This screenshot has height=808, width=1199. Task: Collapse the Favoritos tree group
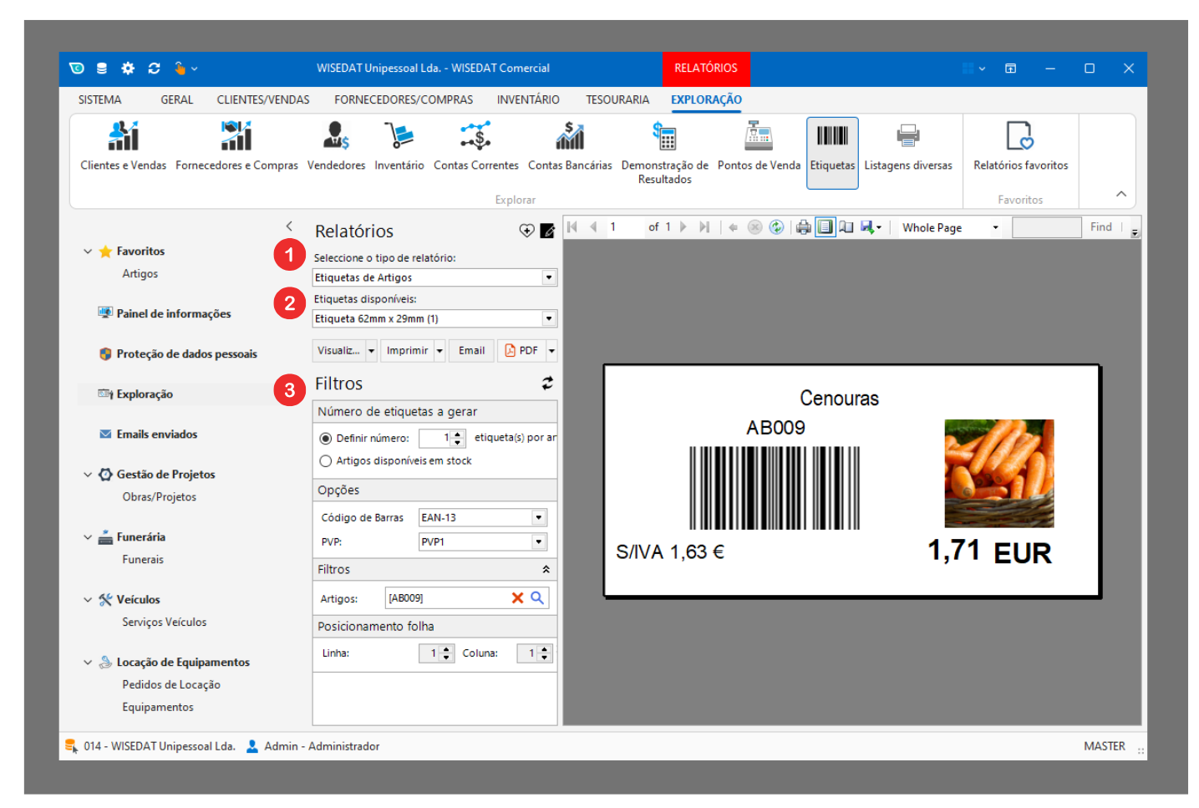coord(88,252)
